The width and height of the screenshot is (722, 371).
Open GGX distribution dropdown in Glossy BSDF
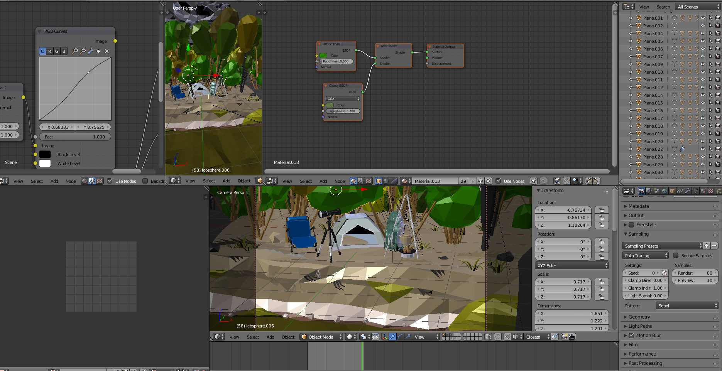point(343,99)
